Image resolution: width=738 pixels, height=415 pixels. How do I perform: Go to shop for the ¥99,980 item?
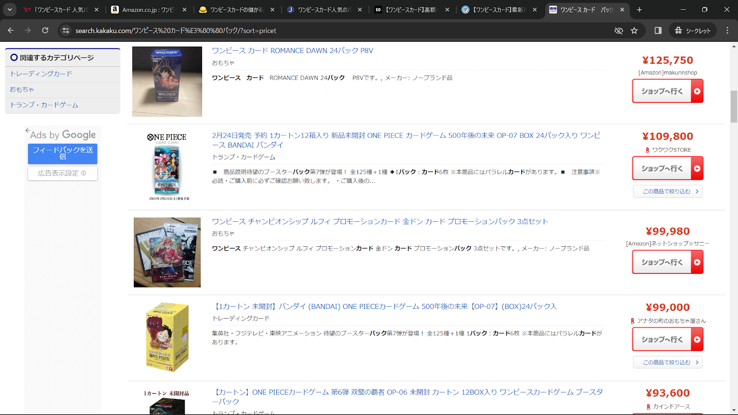point(667,262)
